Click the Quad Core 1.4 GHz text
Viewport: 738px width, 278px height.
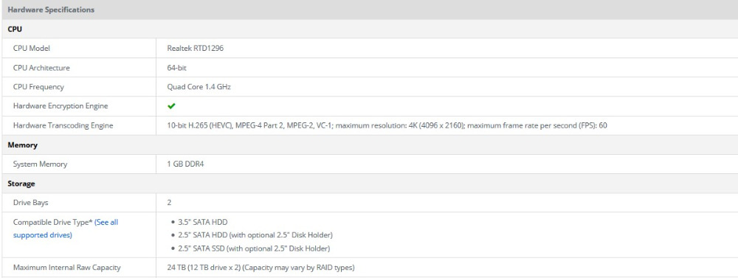pyautogui.click(x=199, y=87)
